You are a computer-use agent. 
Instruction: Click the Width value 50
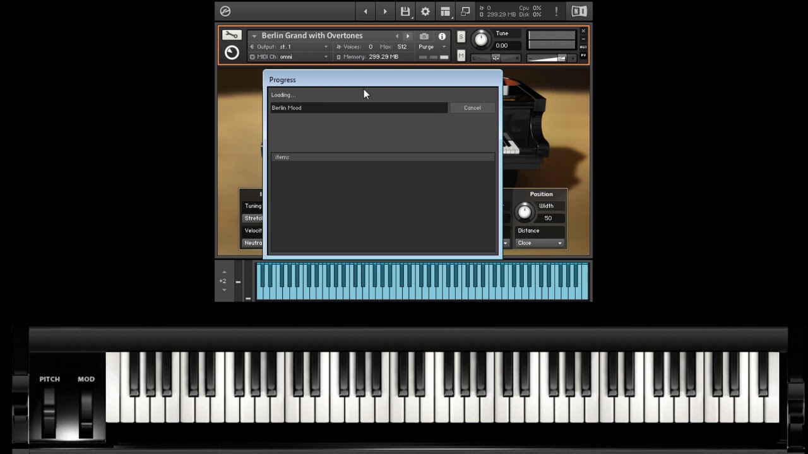click(x=548, y=218)
